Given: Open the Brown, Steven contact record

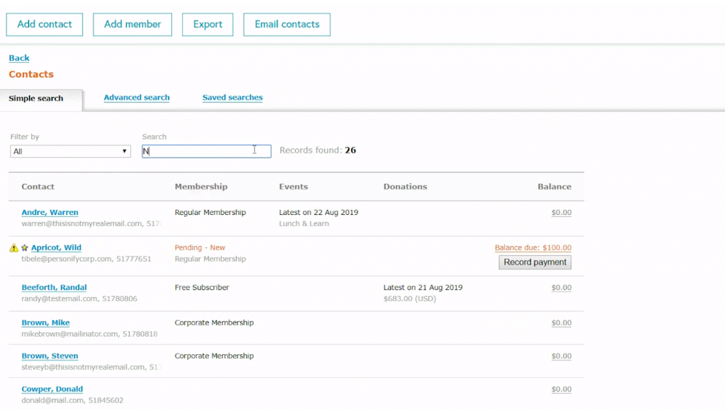Looking at the screenshot, I should 50,356.
